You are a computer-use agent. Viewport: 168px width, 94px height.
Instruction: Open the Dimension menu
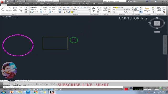coord(57,3)
